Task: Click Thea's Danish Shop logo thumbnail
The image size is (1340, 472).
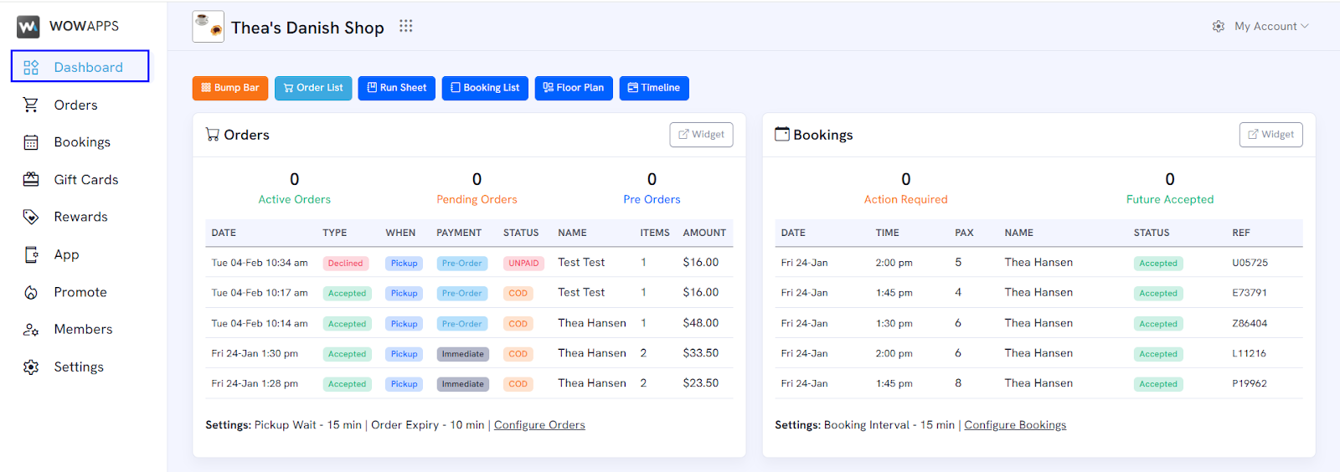Action: [208, 27]
